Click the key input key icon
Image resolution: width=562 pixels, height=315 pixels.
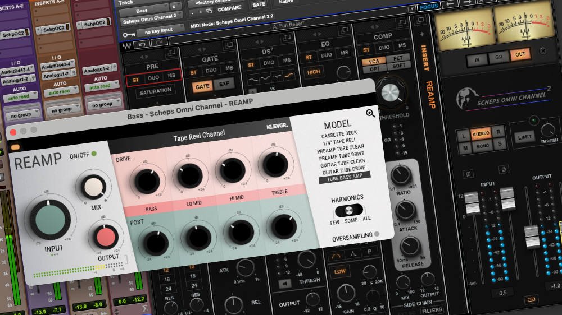point(129,35)
